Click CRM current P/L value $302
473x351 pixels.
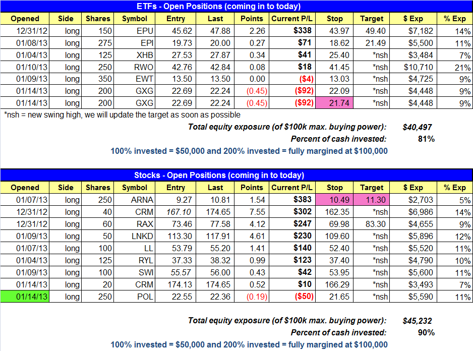[302, 211]
